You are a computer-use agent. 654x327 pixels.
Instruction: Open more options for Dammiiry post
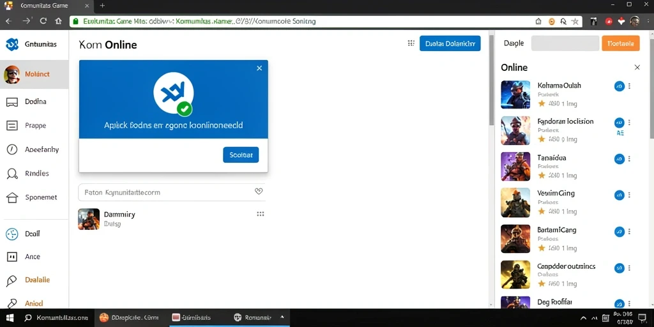pos(261,214)
